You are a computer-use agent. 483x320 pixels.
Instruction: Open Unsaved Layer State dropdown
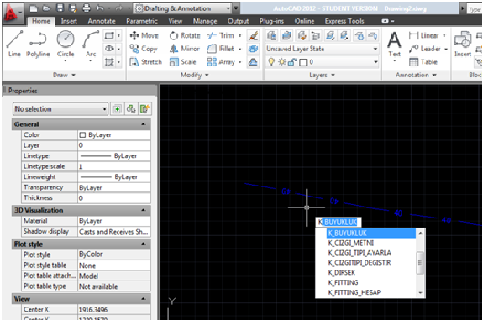click(x=375, y=49)
